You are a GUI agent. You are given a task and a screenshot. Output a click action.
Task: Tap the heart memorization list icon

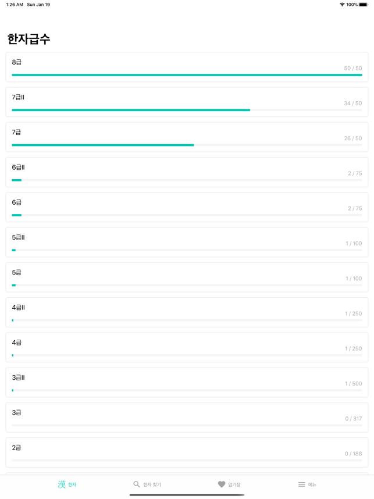[x=222, y=484]
